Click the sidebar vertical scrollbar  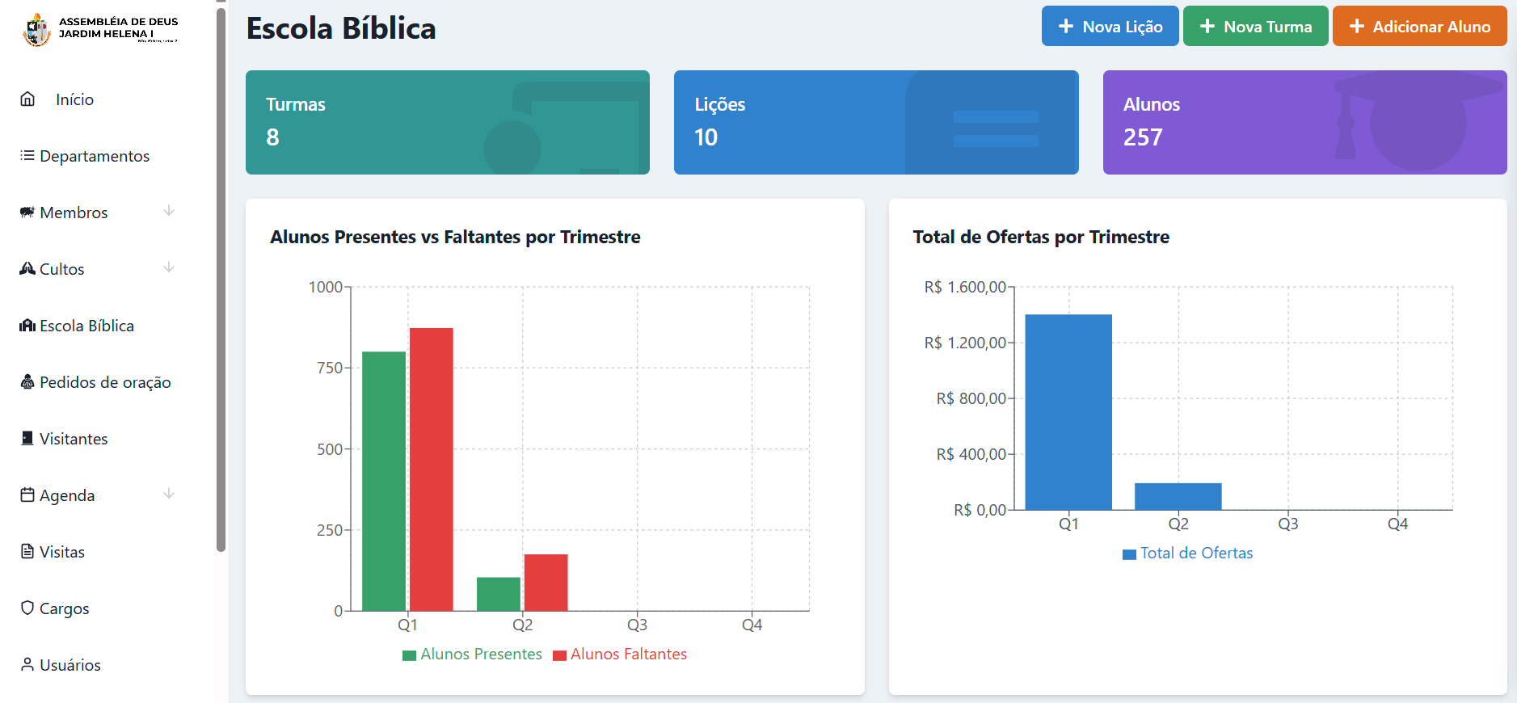pos(221,275)
